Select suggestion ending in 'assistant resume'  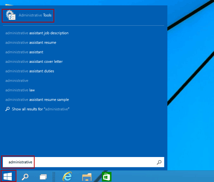point(31,42)
